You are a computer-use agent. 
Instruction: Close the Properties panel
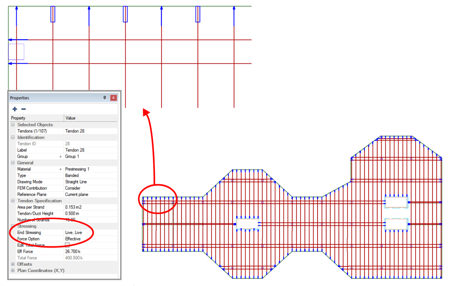coord(113,98)
